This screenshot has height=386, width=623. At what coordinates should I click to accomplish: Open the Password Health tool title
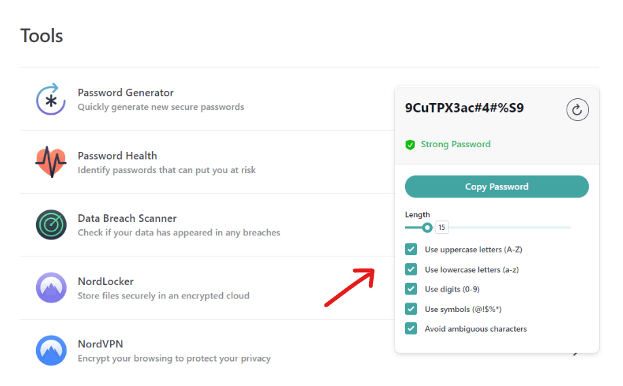[118, 156]
